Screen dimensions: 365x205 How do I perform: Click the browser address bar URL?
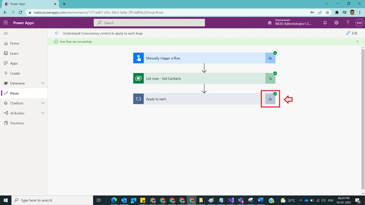click(98, 12)
